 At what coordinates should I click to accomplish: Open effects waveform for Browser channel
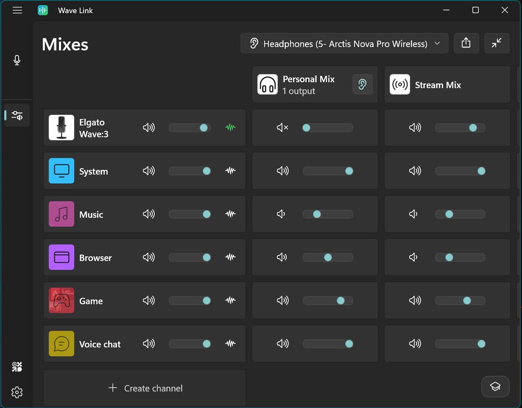231,257
